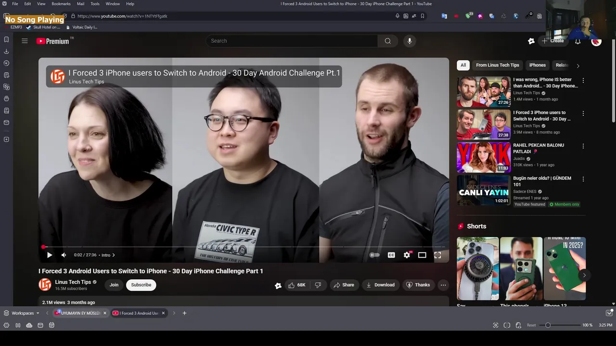
Task: Click the Thanks button
Action: coord(418,285)
